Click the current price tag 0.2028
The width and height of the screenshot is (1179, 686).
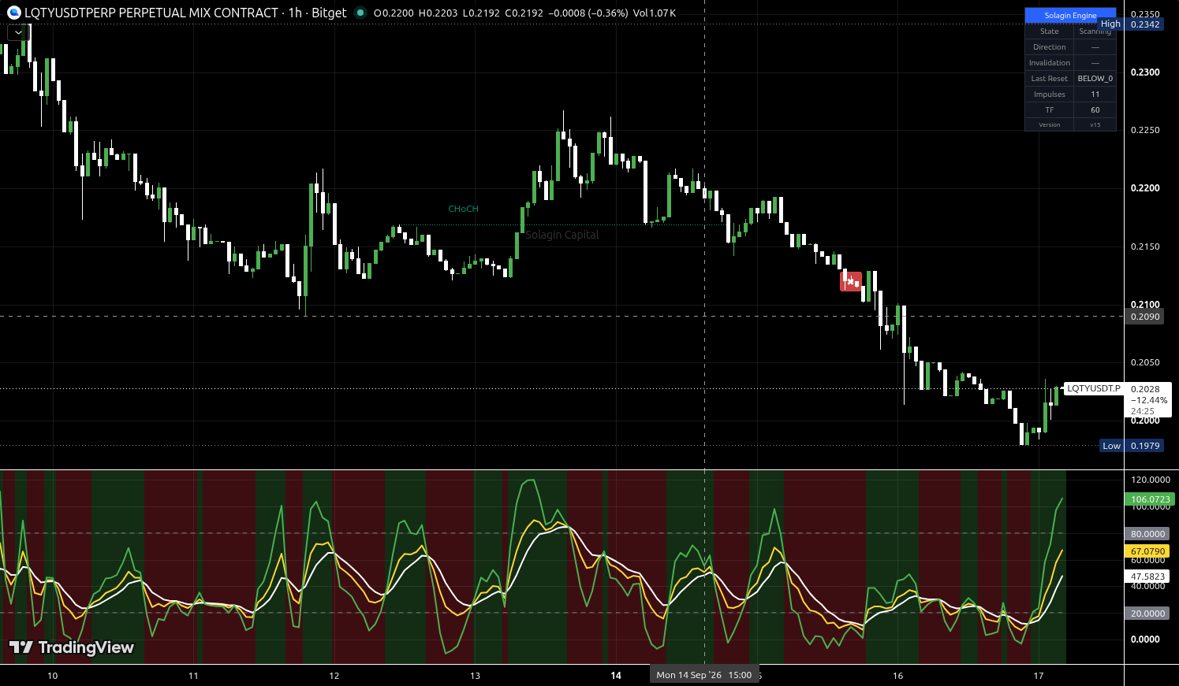click(x=1145, y=389)
